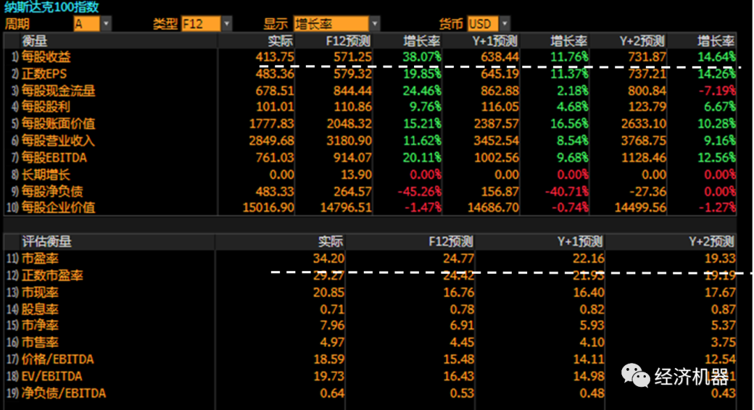The height and width of the screenshot is (410, 754).
Task: Click the 衡量 column header
Action: click(35, 41)
